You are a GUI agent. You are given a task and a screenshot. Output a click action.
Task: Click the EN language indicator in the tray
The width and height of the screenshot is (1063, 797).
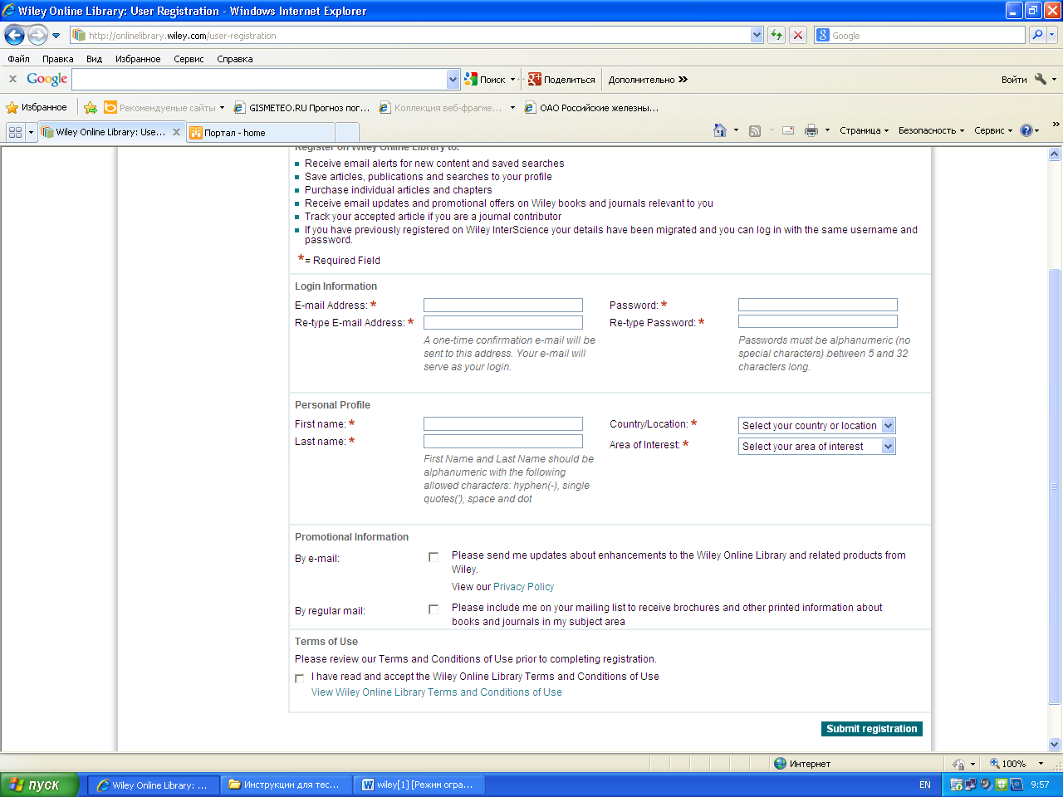[925, 785]
